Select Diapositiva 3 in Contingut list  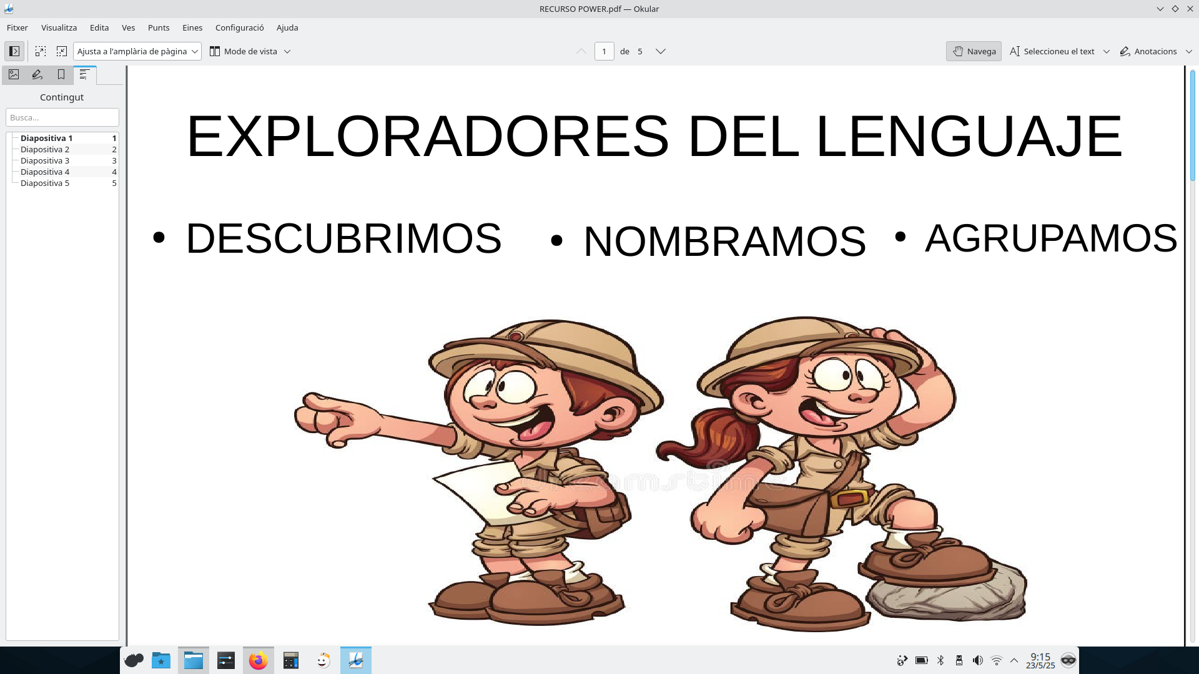(44, 160)
